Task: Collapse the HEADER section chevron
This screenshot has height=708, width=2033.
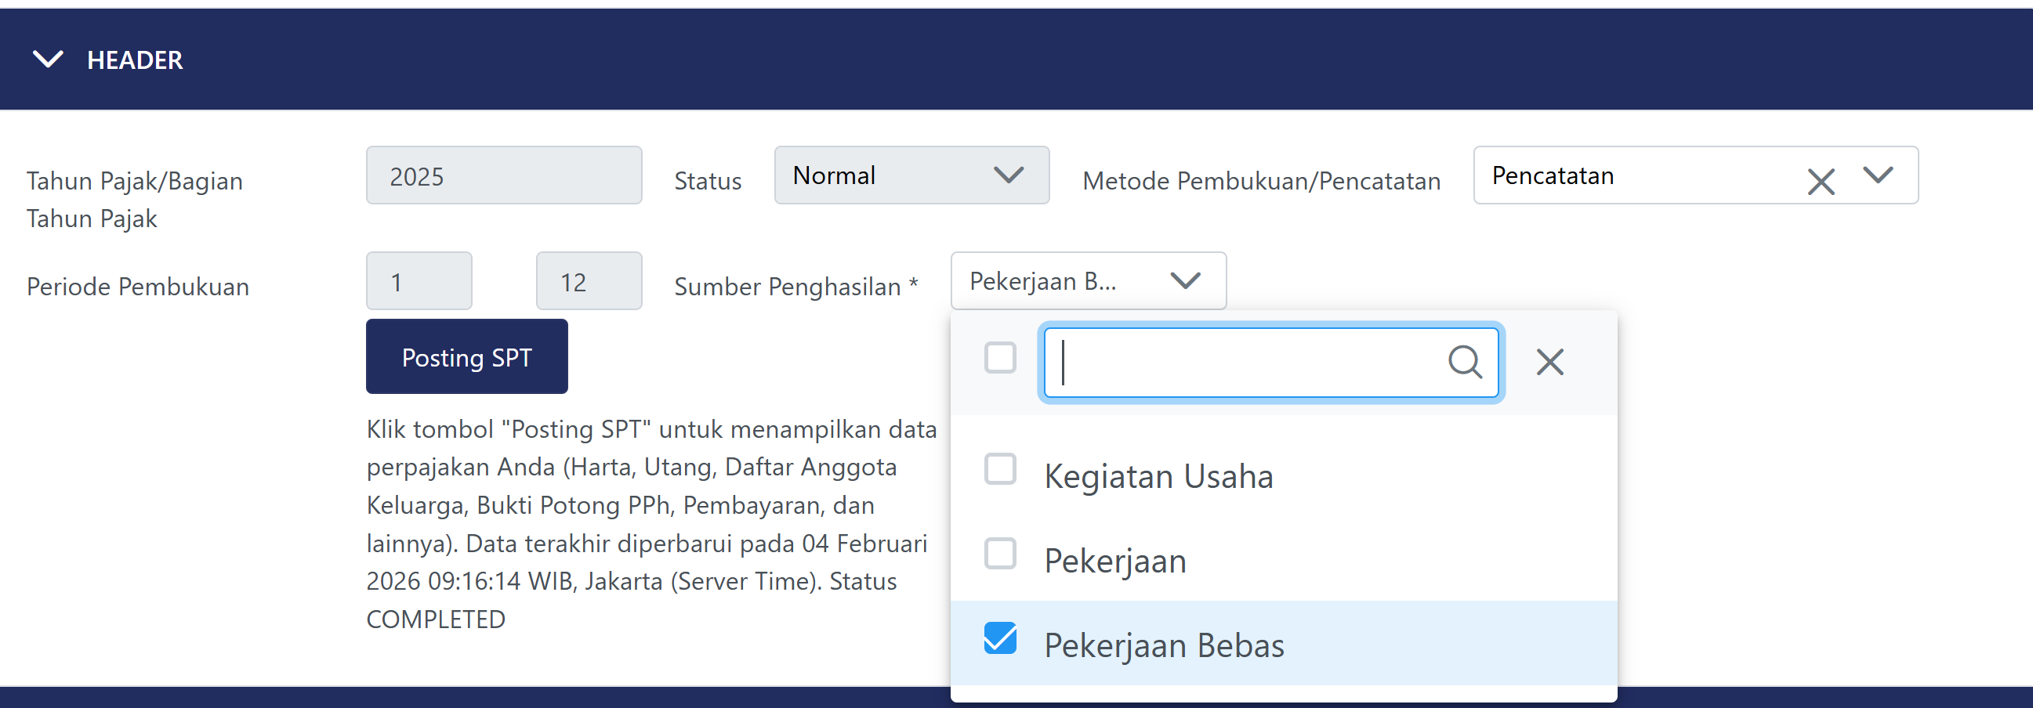Action: coord(47,60)
